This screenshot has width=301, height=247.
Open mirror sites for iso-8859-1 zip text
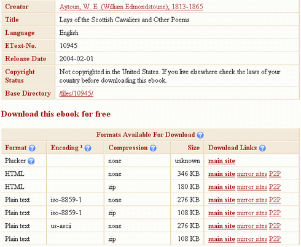tap(252, 213)
